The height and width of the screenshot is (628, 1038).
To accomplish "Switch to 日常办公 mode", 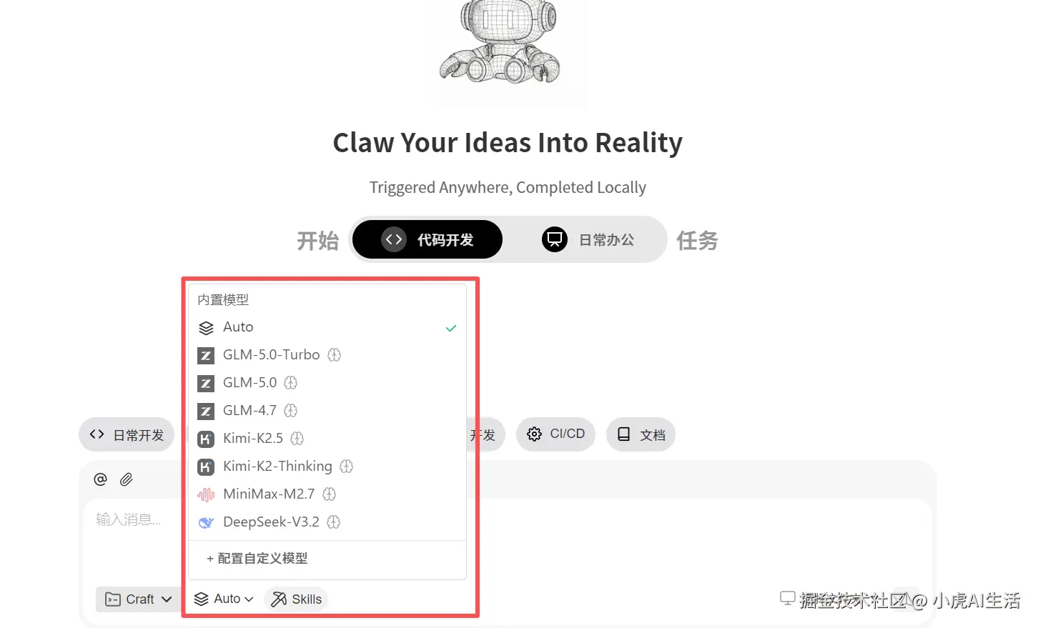I will coord(588,239).
